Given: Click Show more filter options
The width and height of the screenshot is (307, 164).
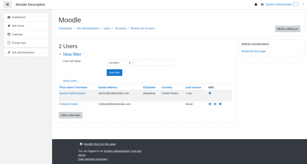Looking at the screenshot, I should point(71,81).
